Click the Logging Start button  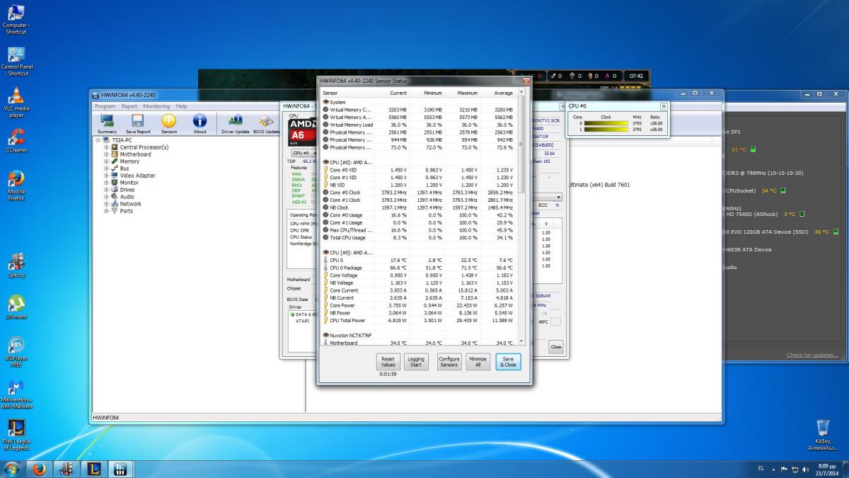416,362
